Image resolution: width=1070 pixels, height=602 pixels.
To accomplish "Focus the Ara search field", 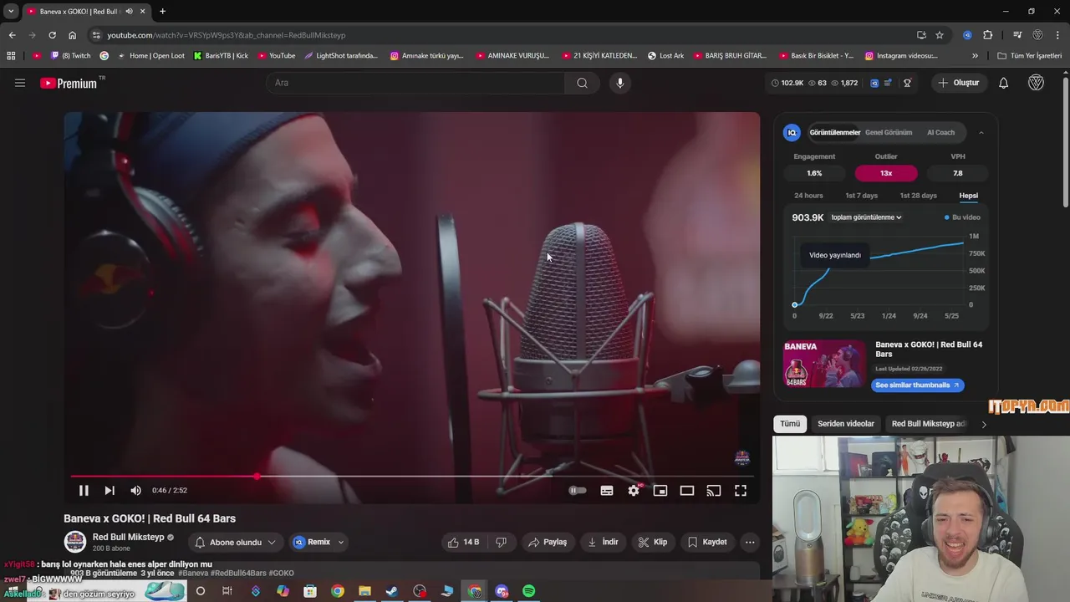I will 416,83.
